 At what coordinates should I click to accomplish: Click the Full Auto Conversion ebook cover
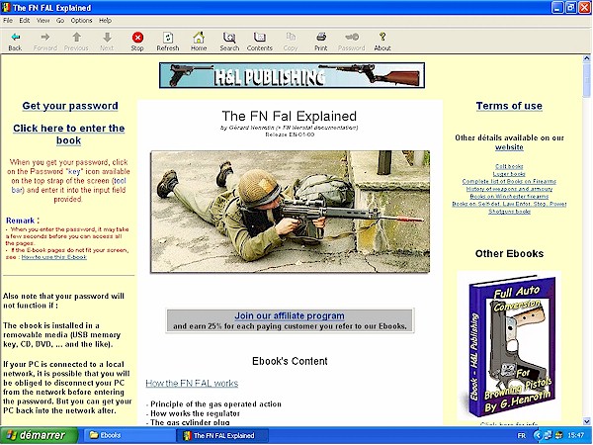pos(509,345)
